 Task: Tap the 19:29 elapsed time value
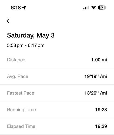pyautogui.click(x=101, y=126)
